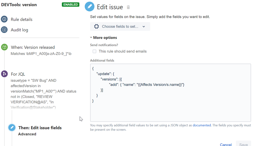
Task: Open the Audit log menu item
Action: click(19, 30)
